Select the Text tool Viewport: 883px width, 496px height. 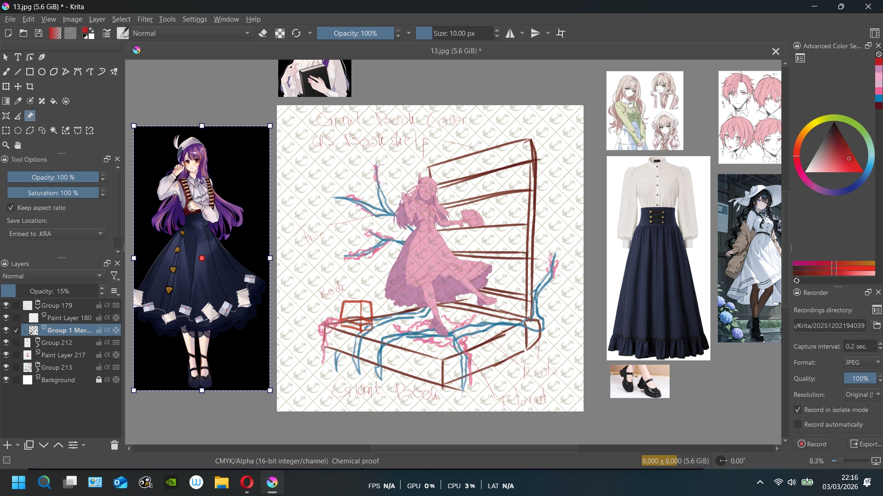point(18,57)
